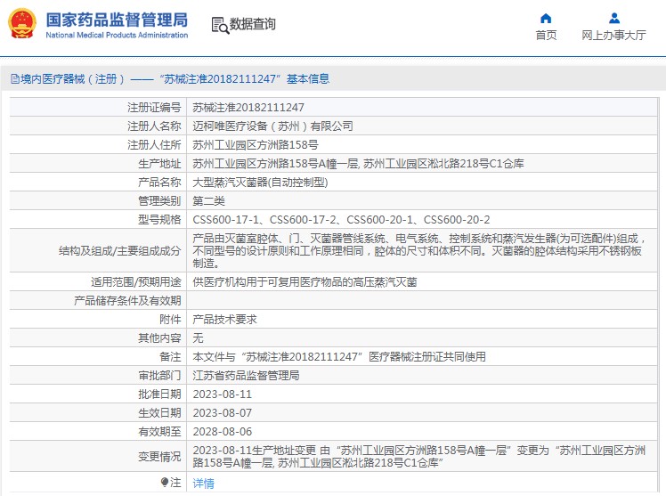Screen dimensions: 666x496
Task: Select expiry date 2028-08-06
Action: tap(222, 432)
